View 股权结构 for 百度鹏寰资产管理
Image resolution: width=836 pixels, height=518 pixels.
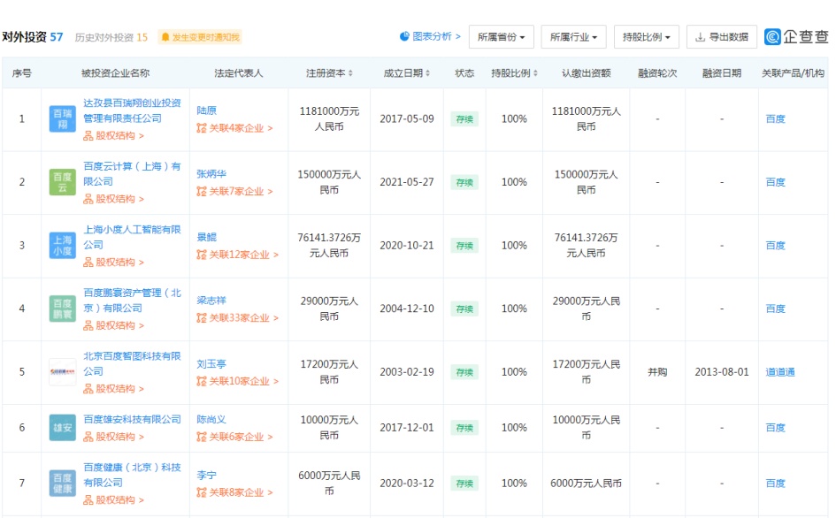point(113,325)
